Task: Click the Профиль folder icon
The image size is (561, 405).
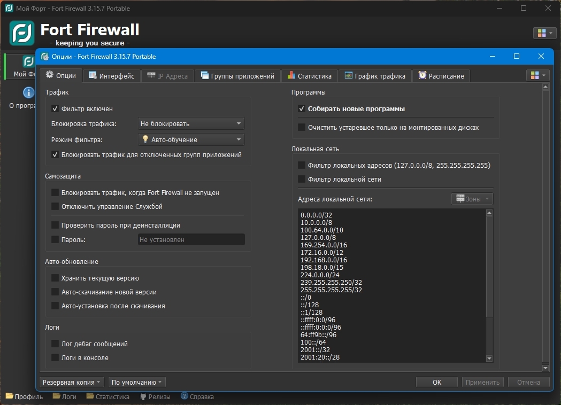Action: pyautogui.click(x=9, y=396)
